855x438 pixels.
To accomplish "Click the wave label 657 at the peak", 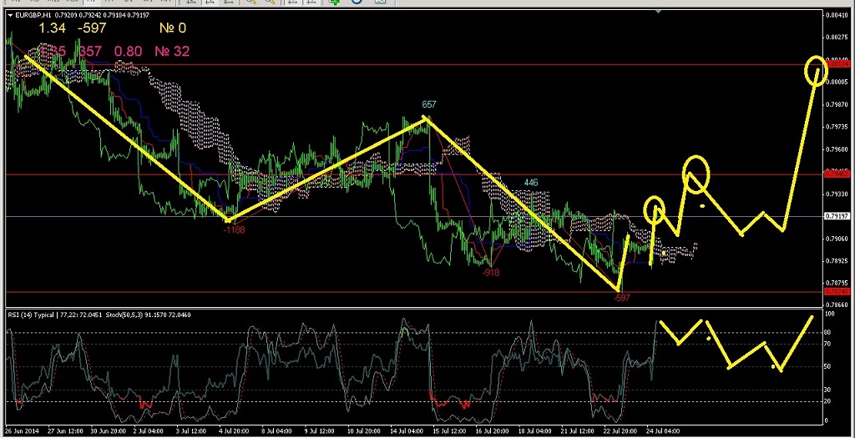I will [429, 104].
